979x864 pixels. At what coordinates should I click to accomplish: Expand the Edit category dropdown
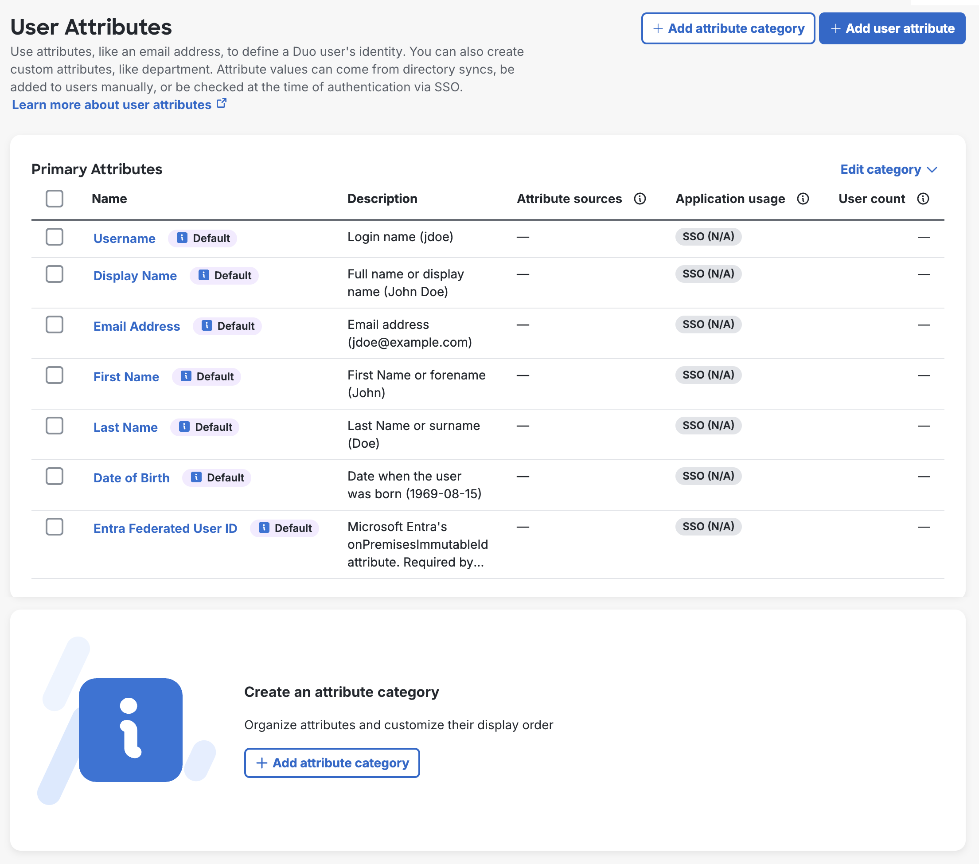[x=880, y=170]
